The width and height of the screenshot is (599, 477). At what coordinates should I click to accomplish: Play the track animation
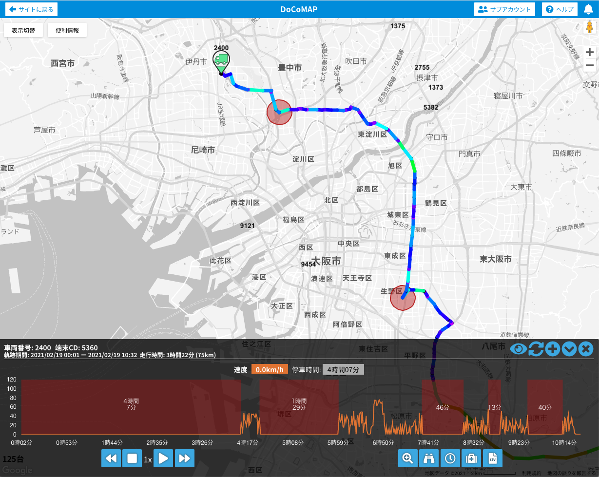pos(164,458)
